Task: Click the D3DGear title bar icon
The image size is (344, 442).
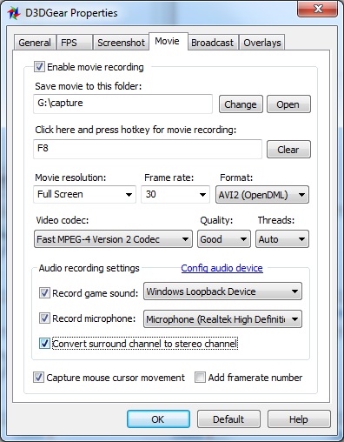Action: click(14, 13)
